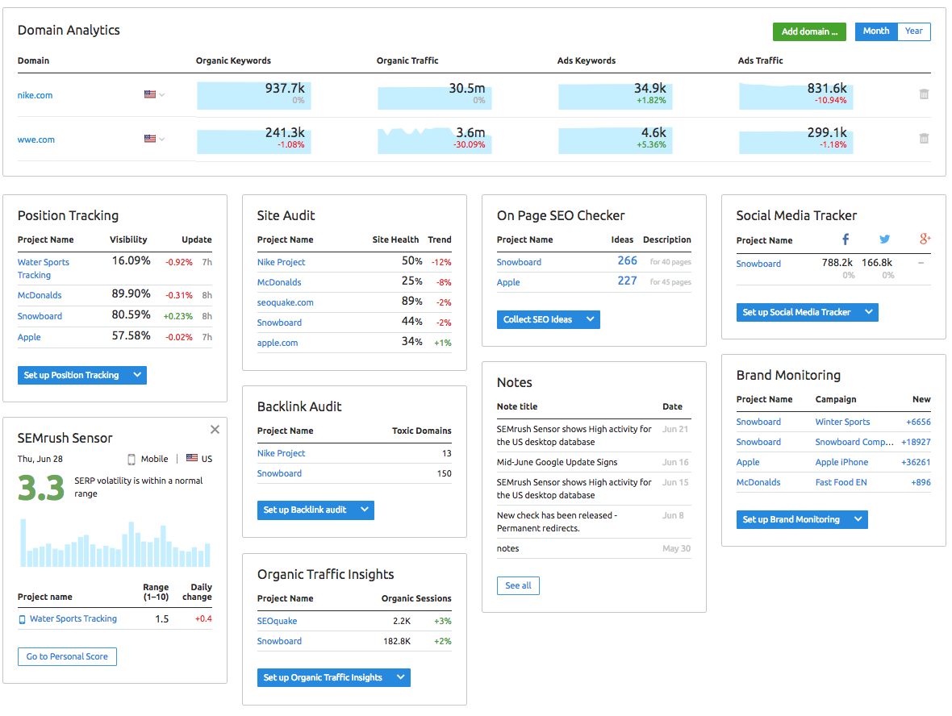
Task: Open the 'Mid-June Google Update Signs' note
Action: point(557,462)
